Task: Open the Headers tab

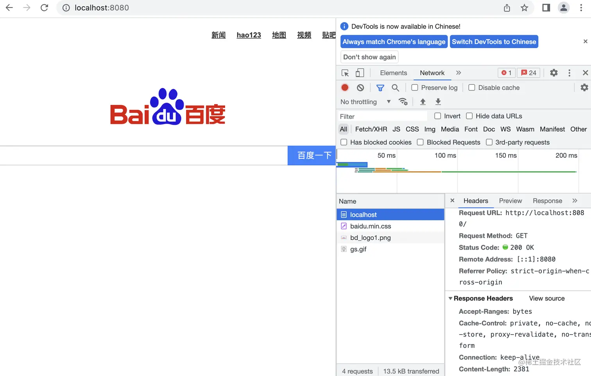Action: [x=476, y=201]
